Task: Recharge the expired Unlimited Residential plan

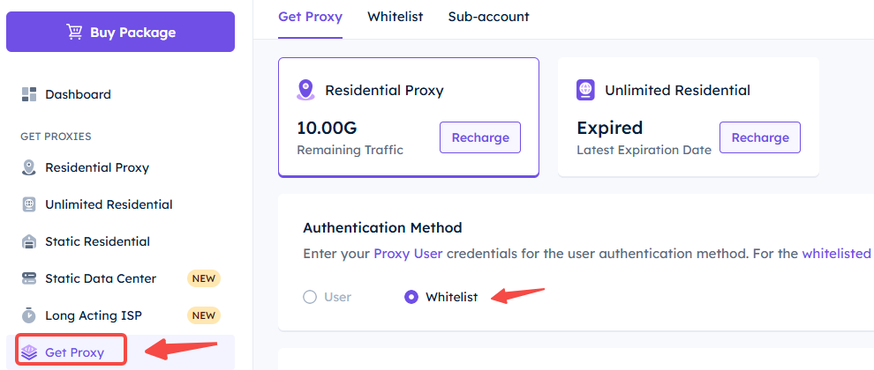Action: (760, 137)
